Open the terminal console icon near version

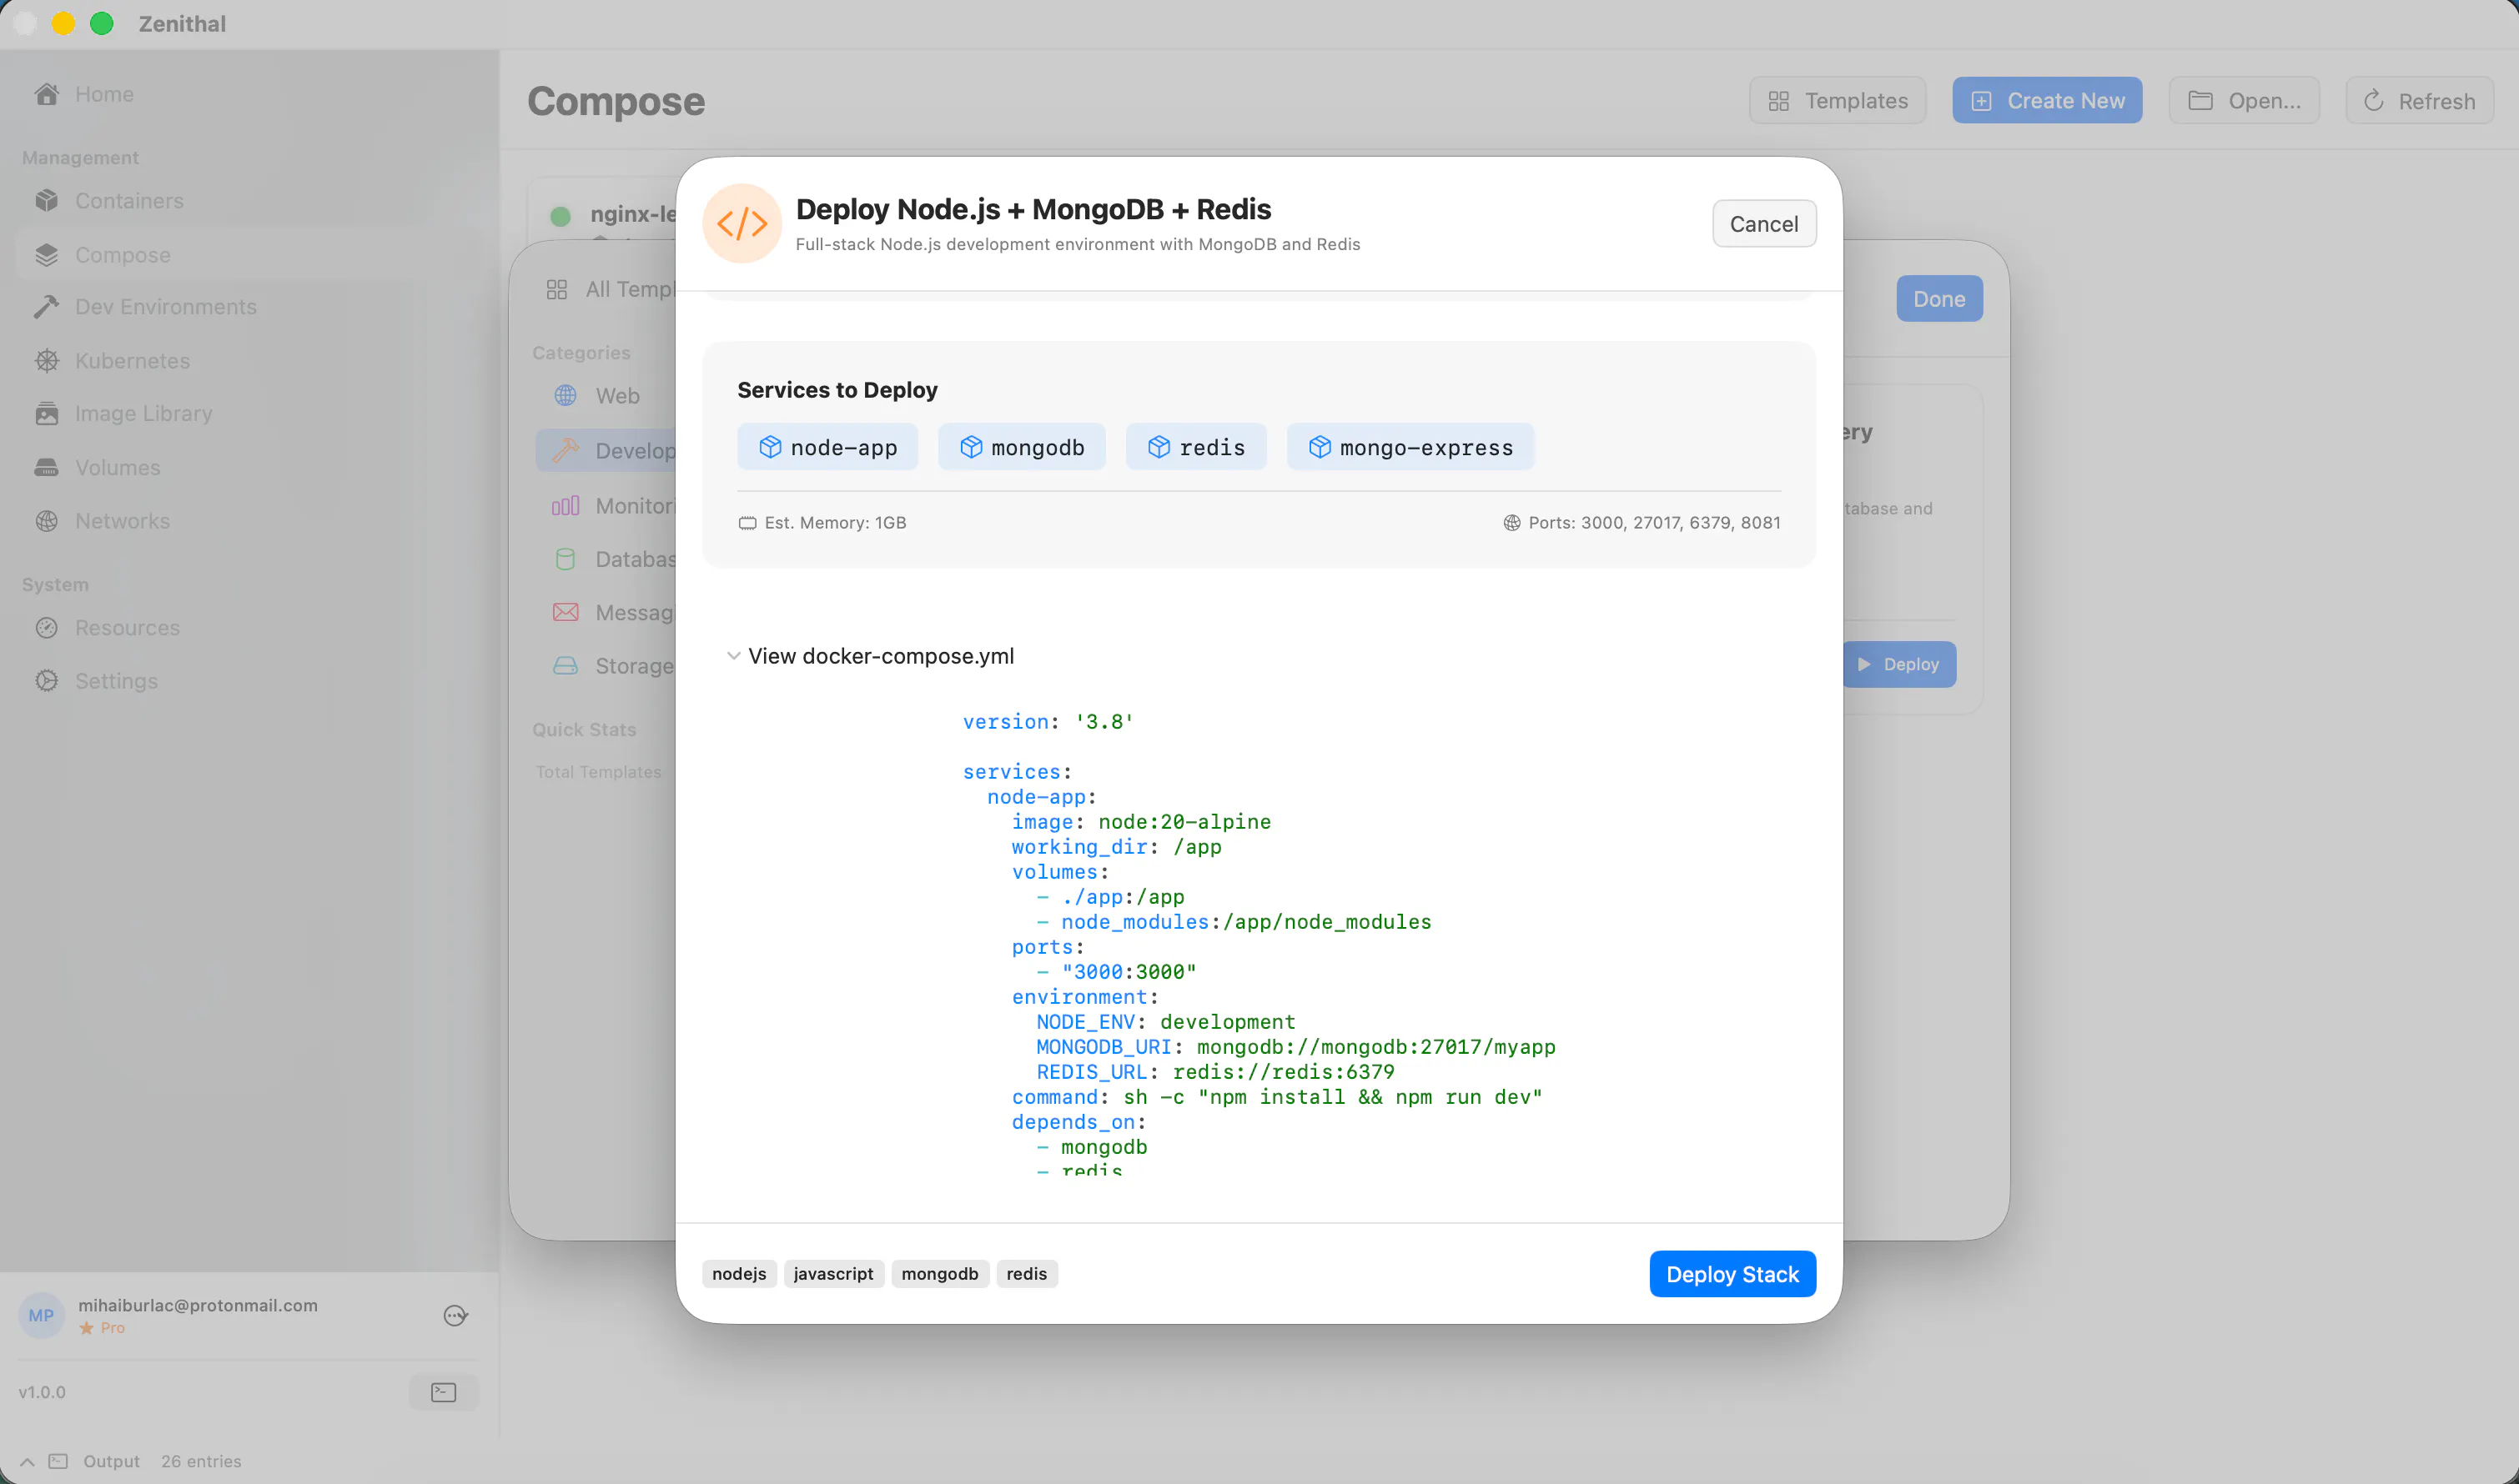coord(443,1392)
